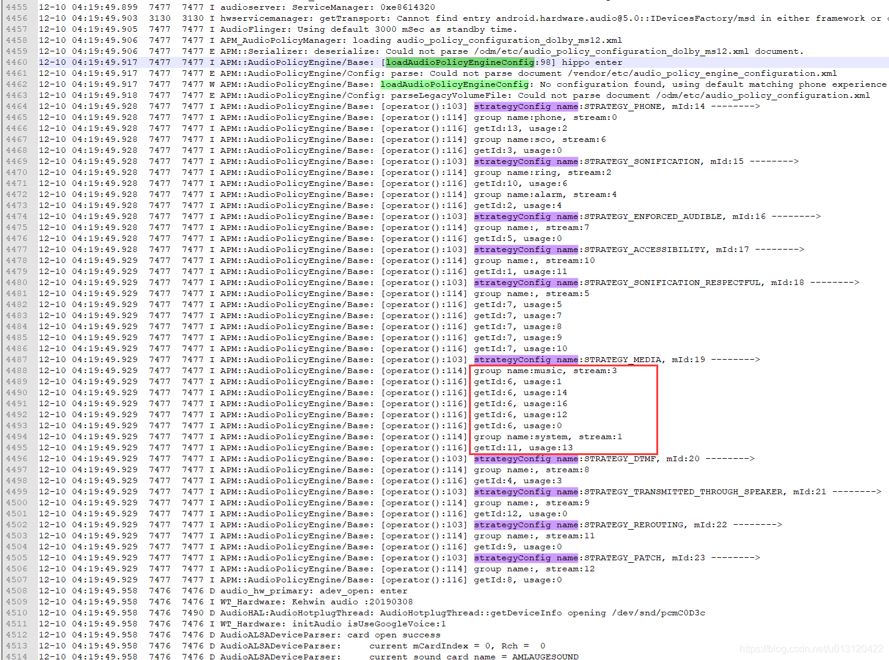Click strategyConfig name for STRATEGY_PHONE
Screen dimensions: 889x660
point(526,106)
